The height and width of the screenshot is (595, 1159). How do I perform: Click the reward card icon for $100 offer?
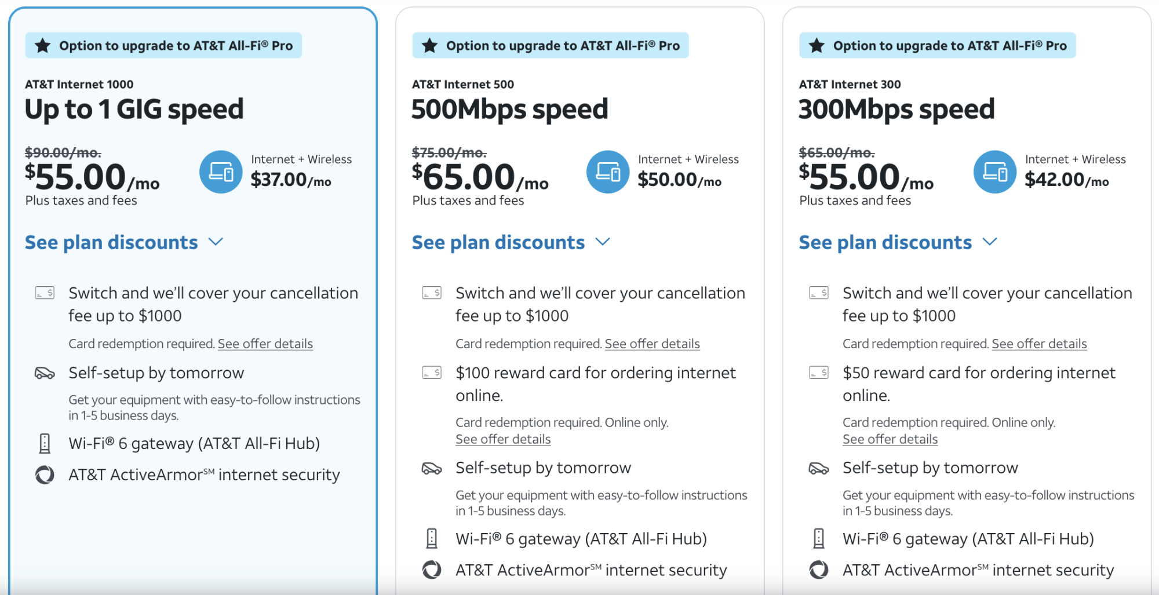coord(432,373)
